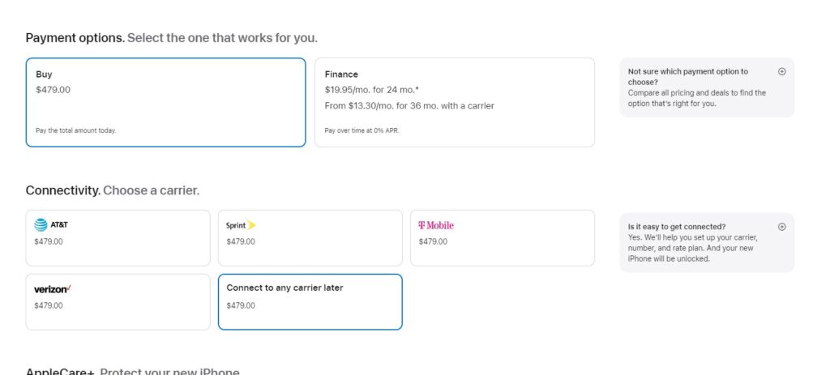
Task: Click the "Connectivity." section heading
Action: click(63, 190)
